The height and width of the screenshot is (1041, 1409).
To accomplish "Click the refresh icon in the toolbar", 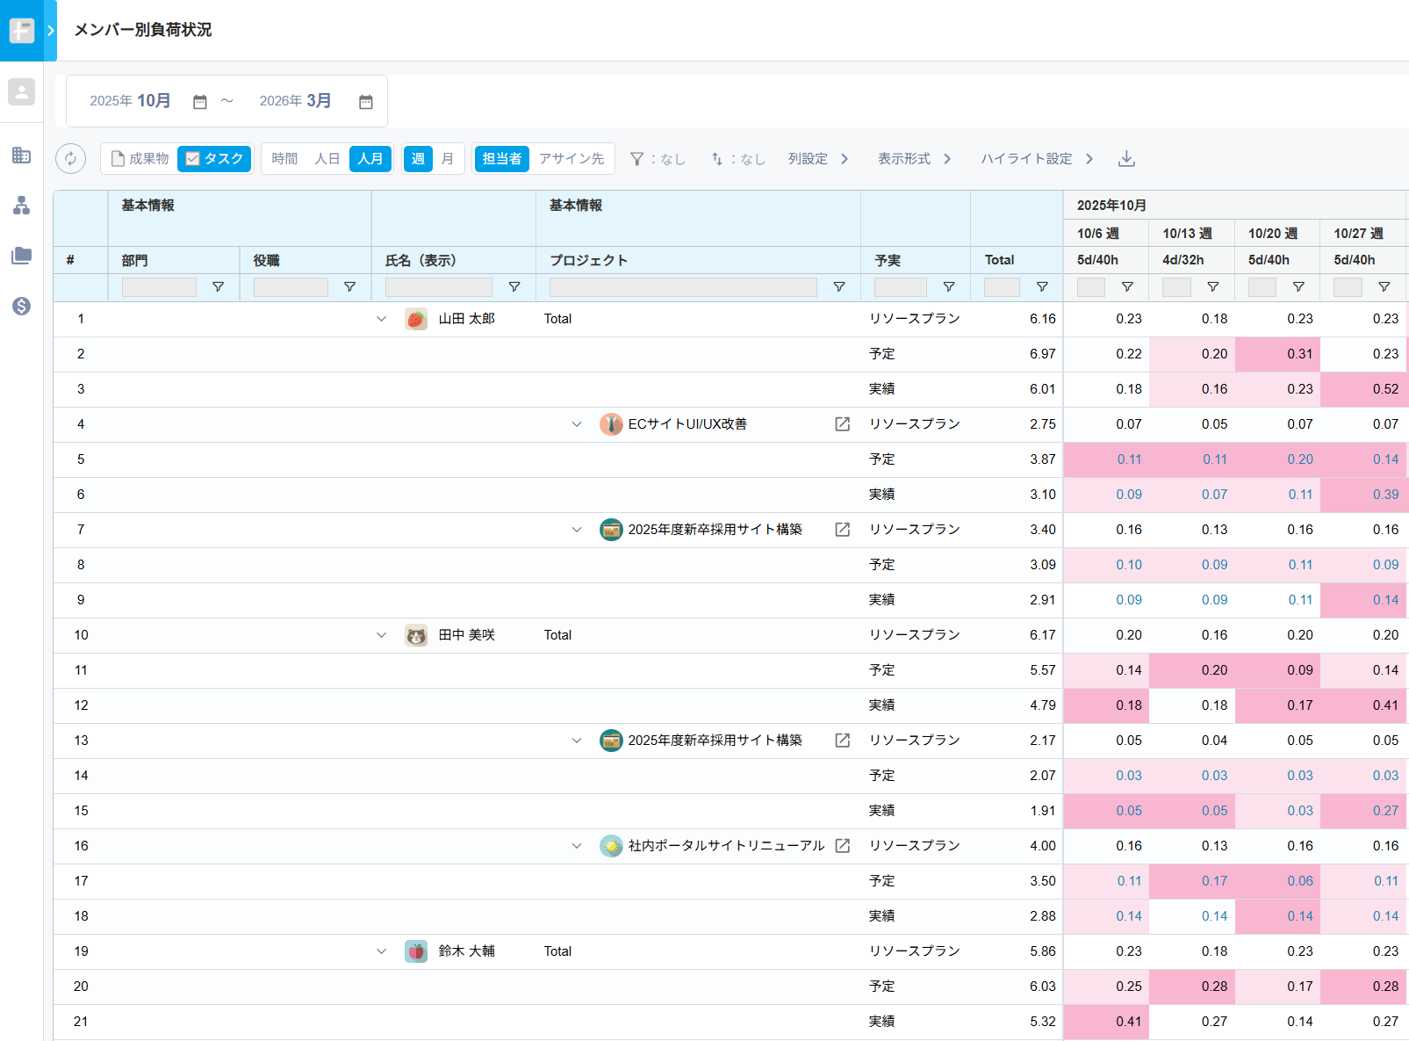I will 70,159.
